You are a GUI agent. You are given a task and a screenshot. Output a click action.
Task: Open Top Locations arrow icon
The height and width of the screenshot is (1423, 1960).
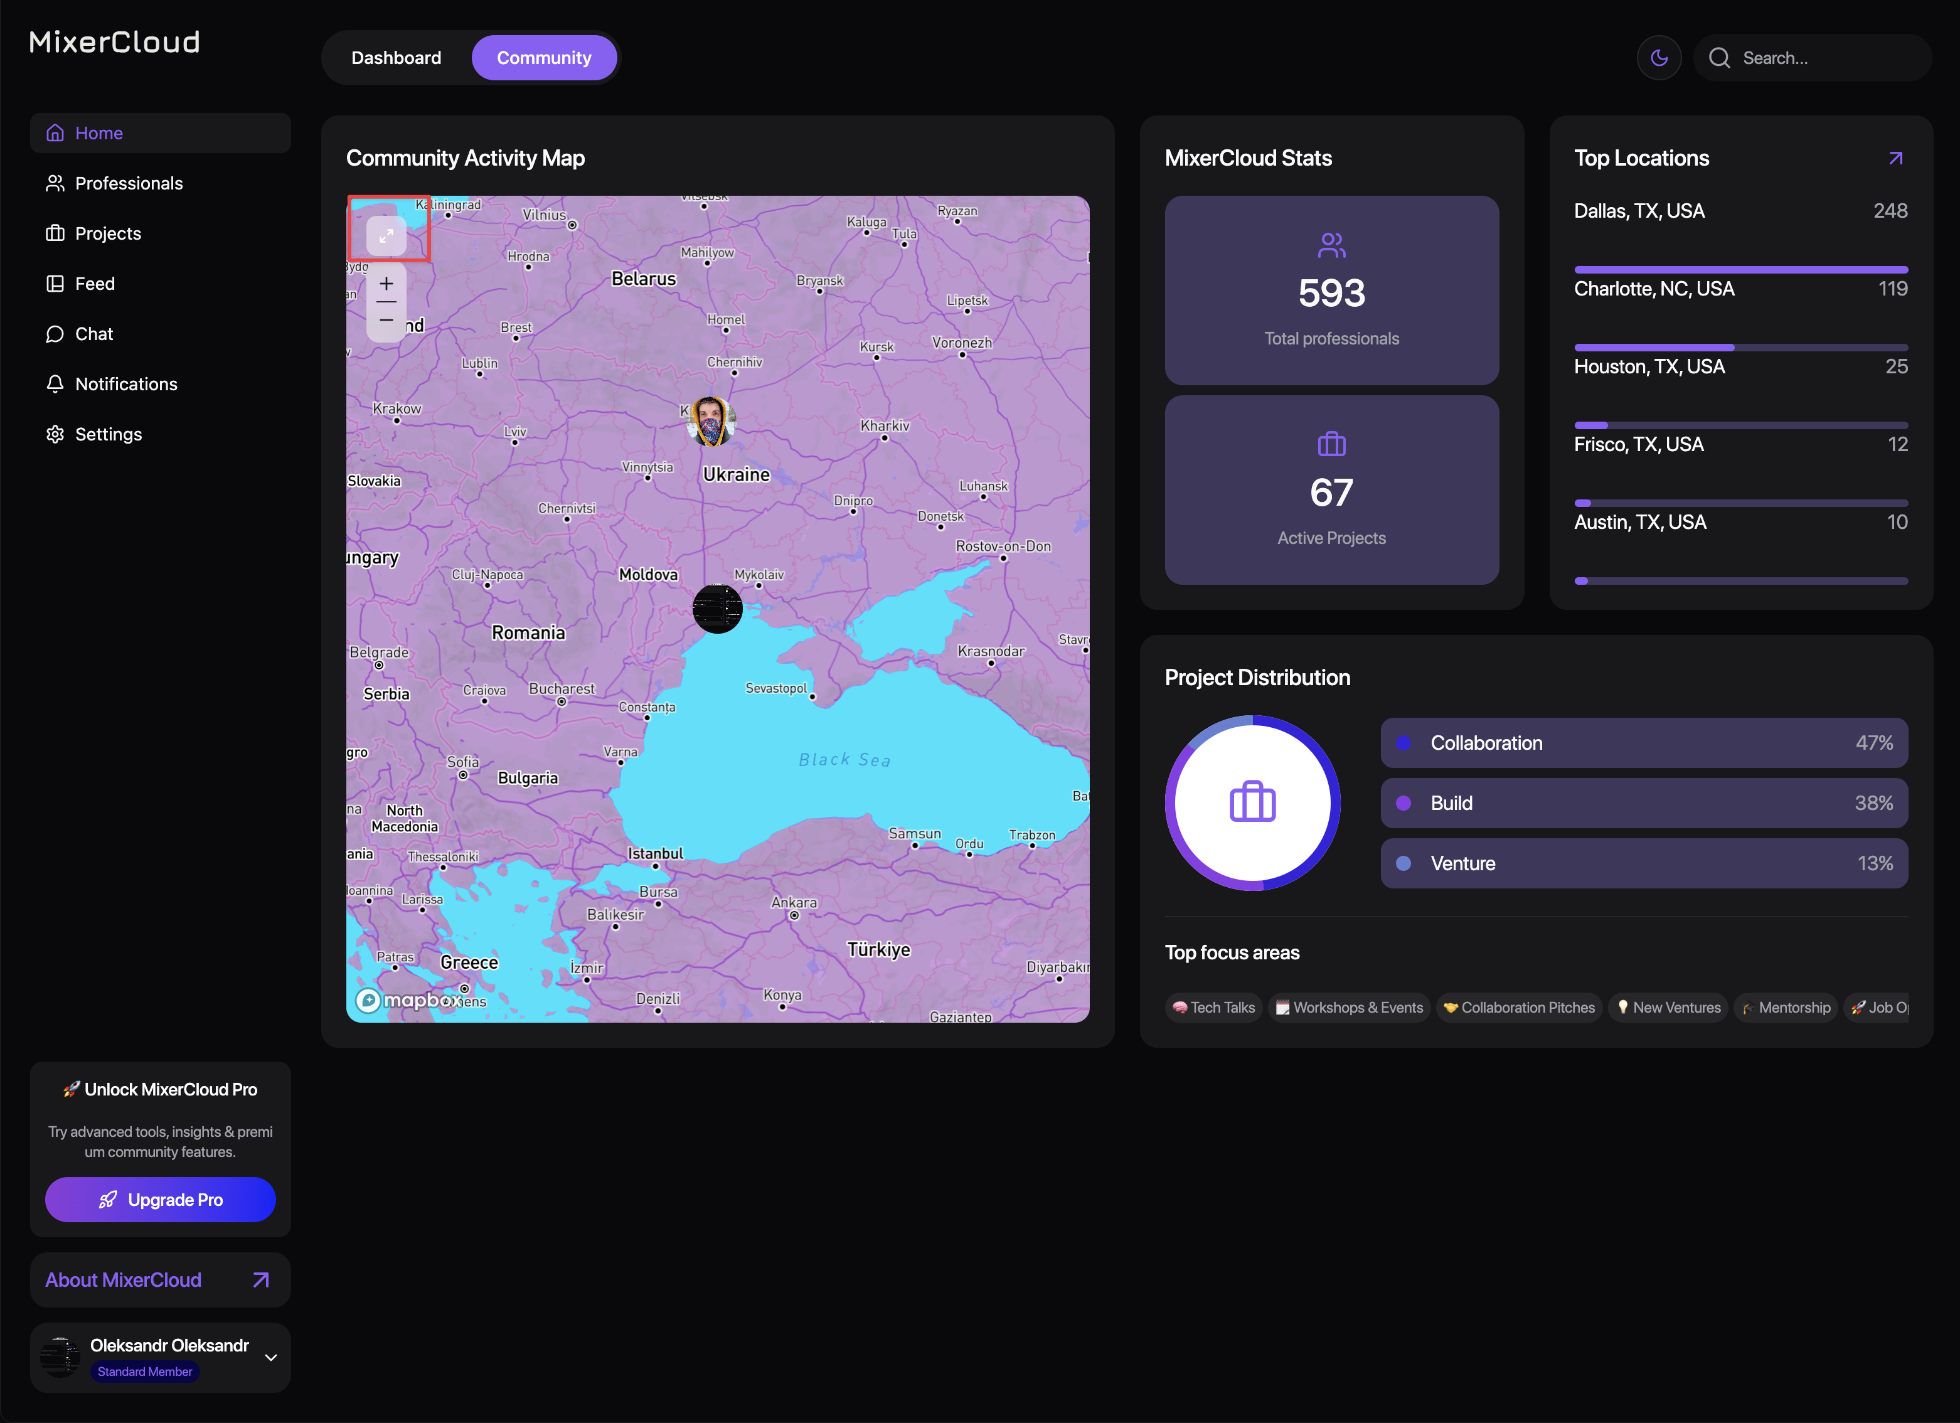[x=1895, y=158]
